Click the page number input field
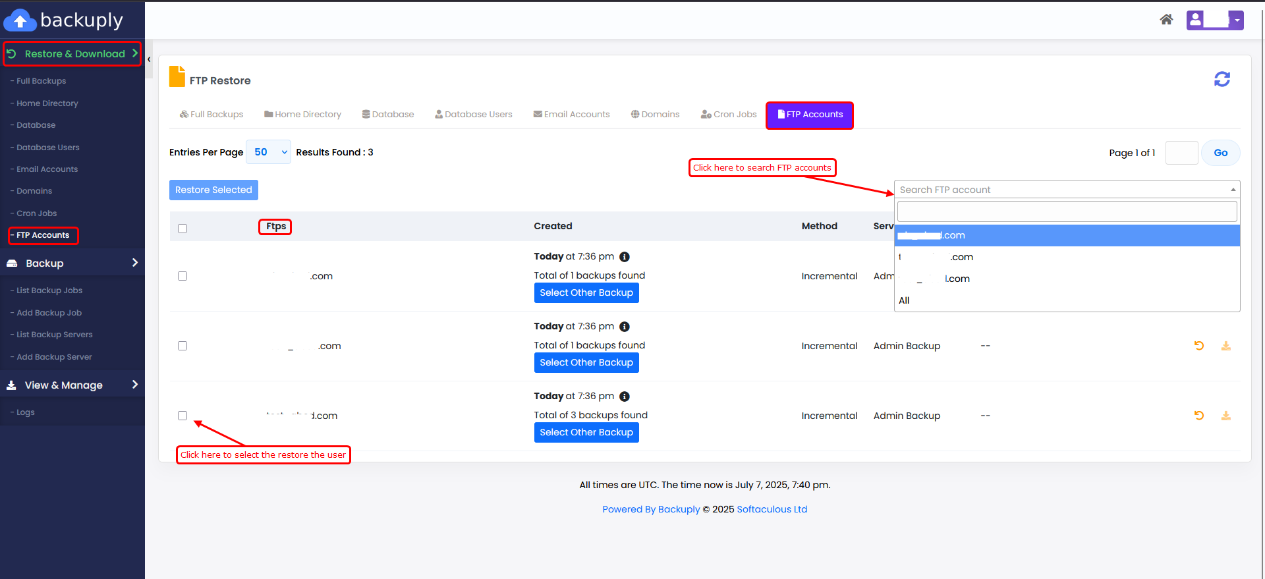The height and width of the screenshot is (579, 1265). [x=1181, y=153]
